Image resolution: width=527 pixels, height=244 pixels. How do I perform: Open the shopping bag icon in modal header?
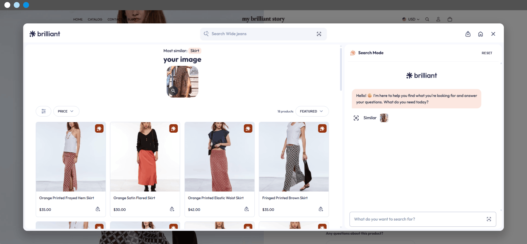[468, 34]
